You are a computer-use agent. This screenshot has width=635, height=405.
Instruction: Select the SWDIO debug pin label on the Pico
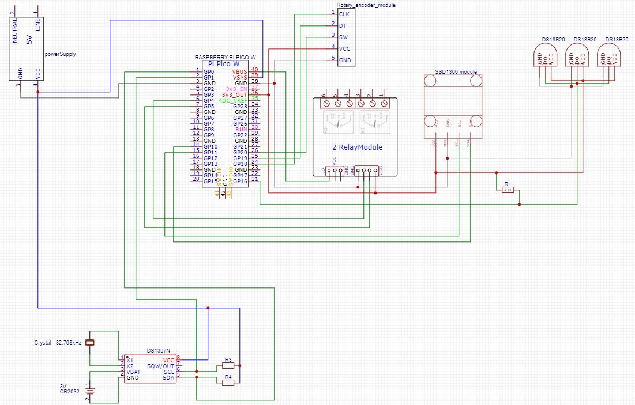pos(231,176)
